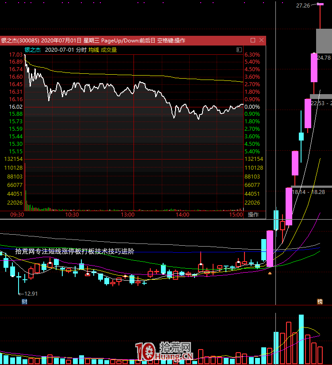Close the 银之杰 intraday popup
The width and height of the screenshot is (332, 365).
click(x=261, y=40)
